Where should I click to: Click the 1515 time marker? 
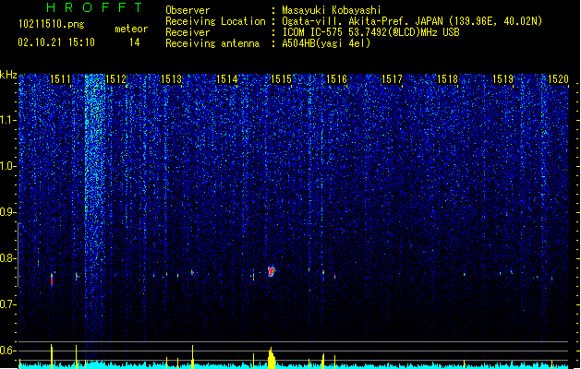point(281,79)
